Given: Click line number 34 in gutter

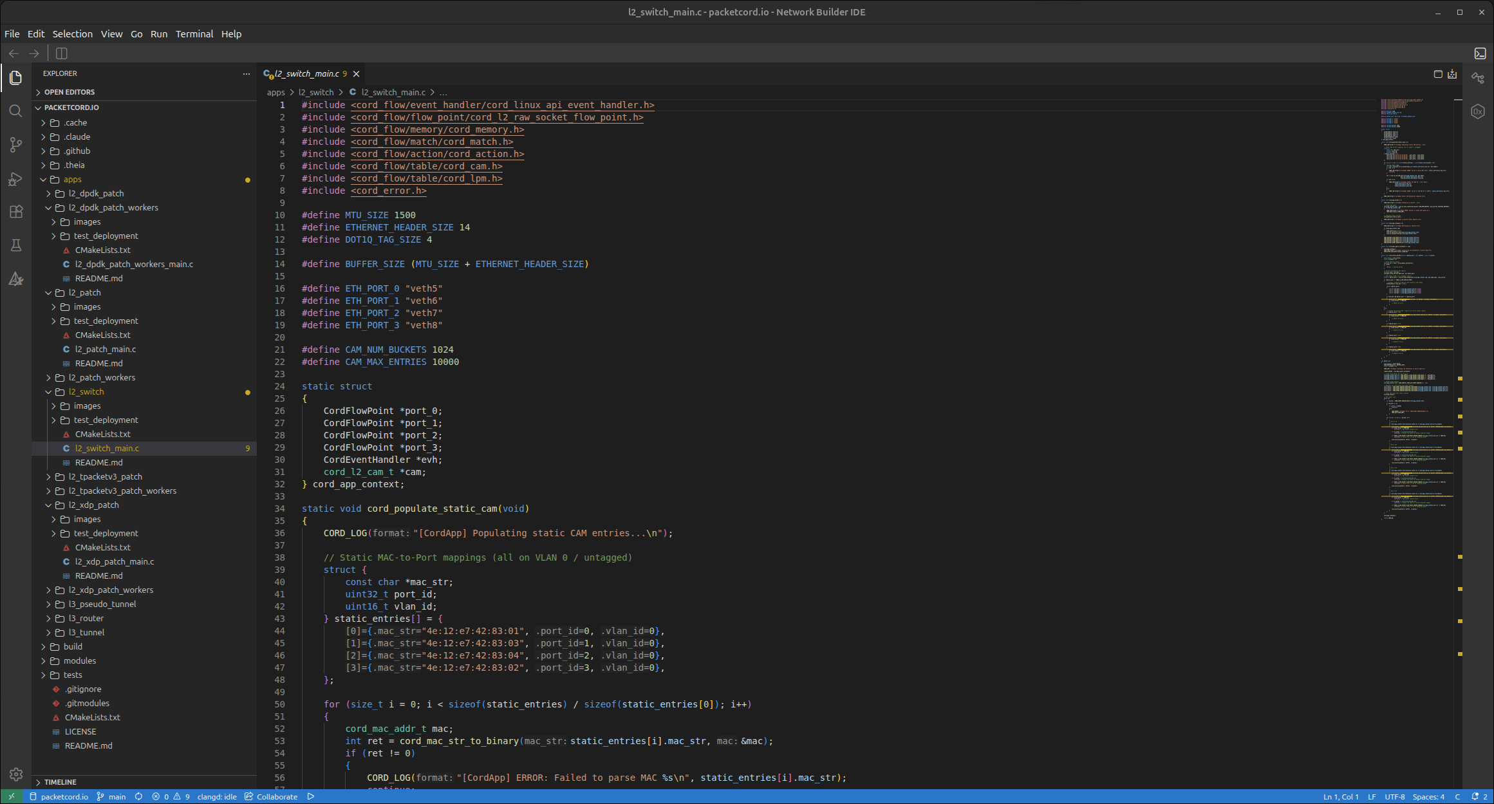Looking at the screenshot, I should (279, 509).
